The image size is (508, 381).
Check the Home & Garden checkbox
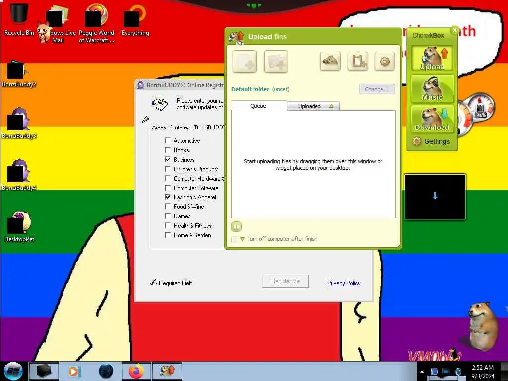tap(168, 235)
